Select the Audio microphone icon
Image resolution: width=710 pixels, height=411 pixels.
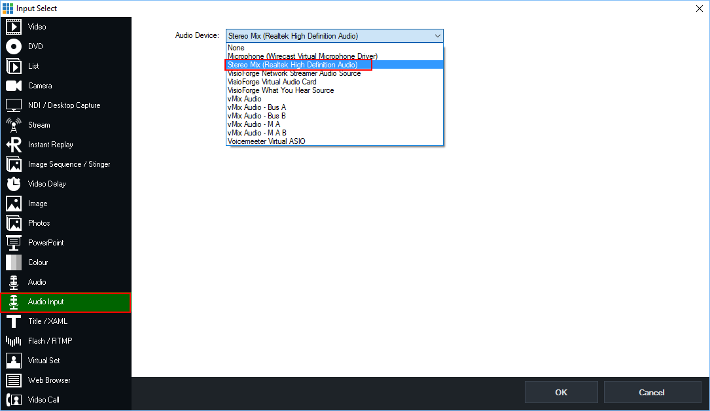click(x=14, y=282)
